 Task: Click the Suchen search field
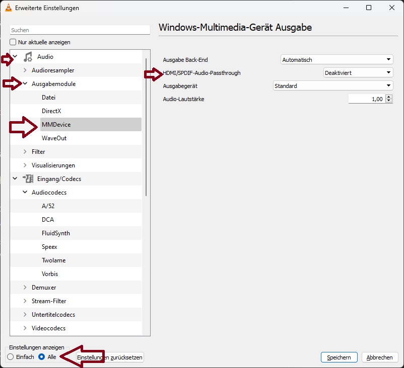80,30
